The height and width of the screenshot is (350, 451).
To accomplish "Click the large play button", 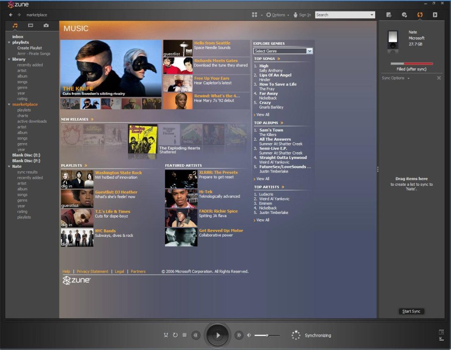I will [218, 335].
